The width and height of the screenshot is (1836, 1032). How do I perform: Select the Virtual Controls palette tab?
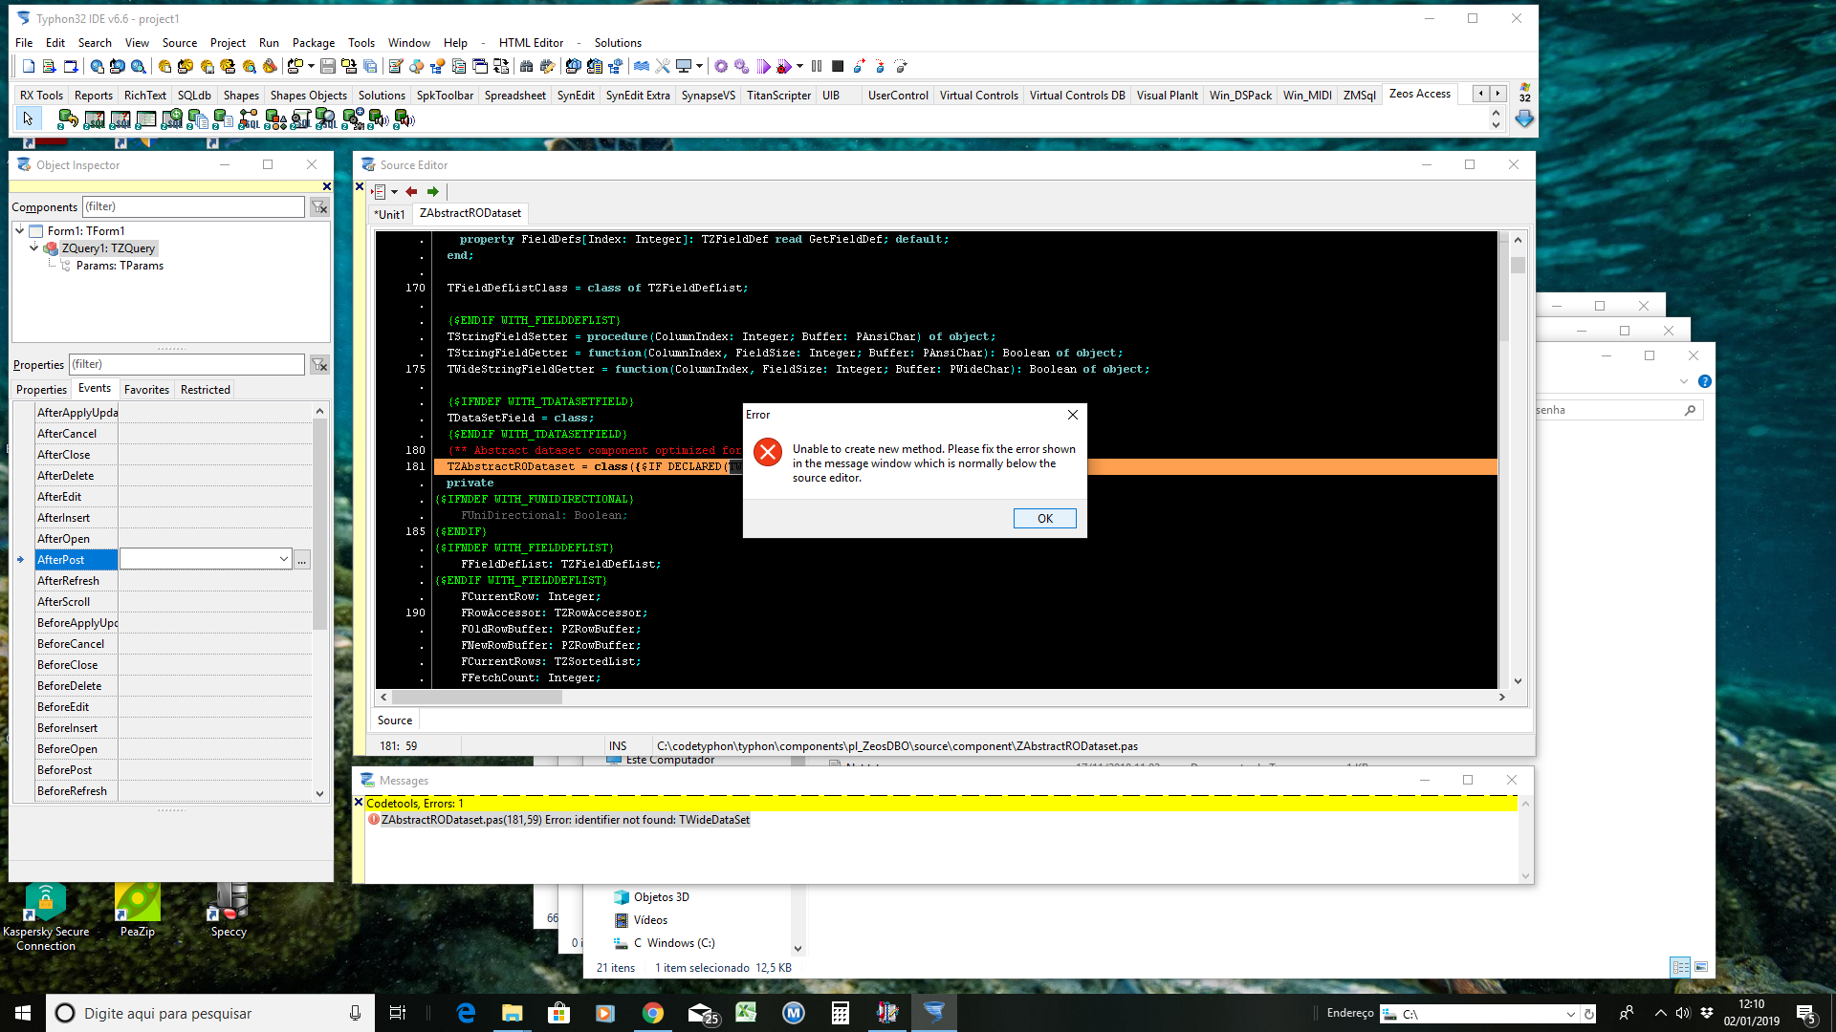978,96
